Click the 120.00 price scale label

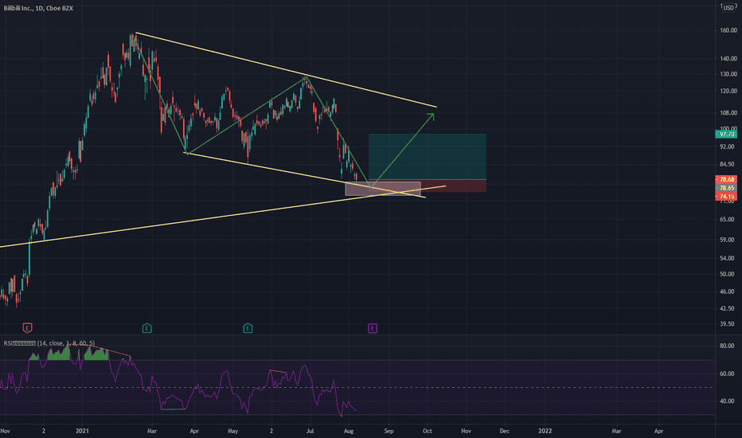pyautogui.click(x=728, y=91)
